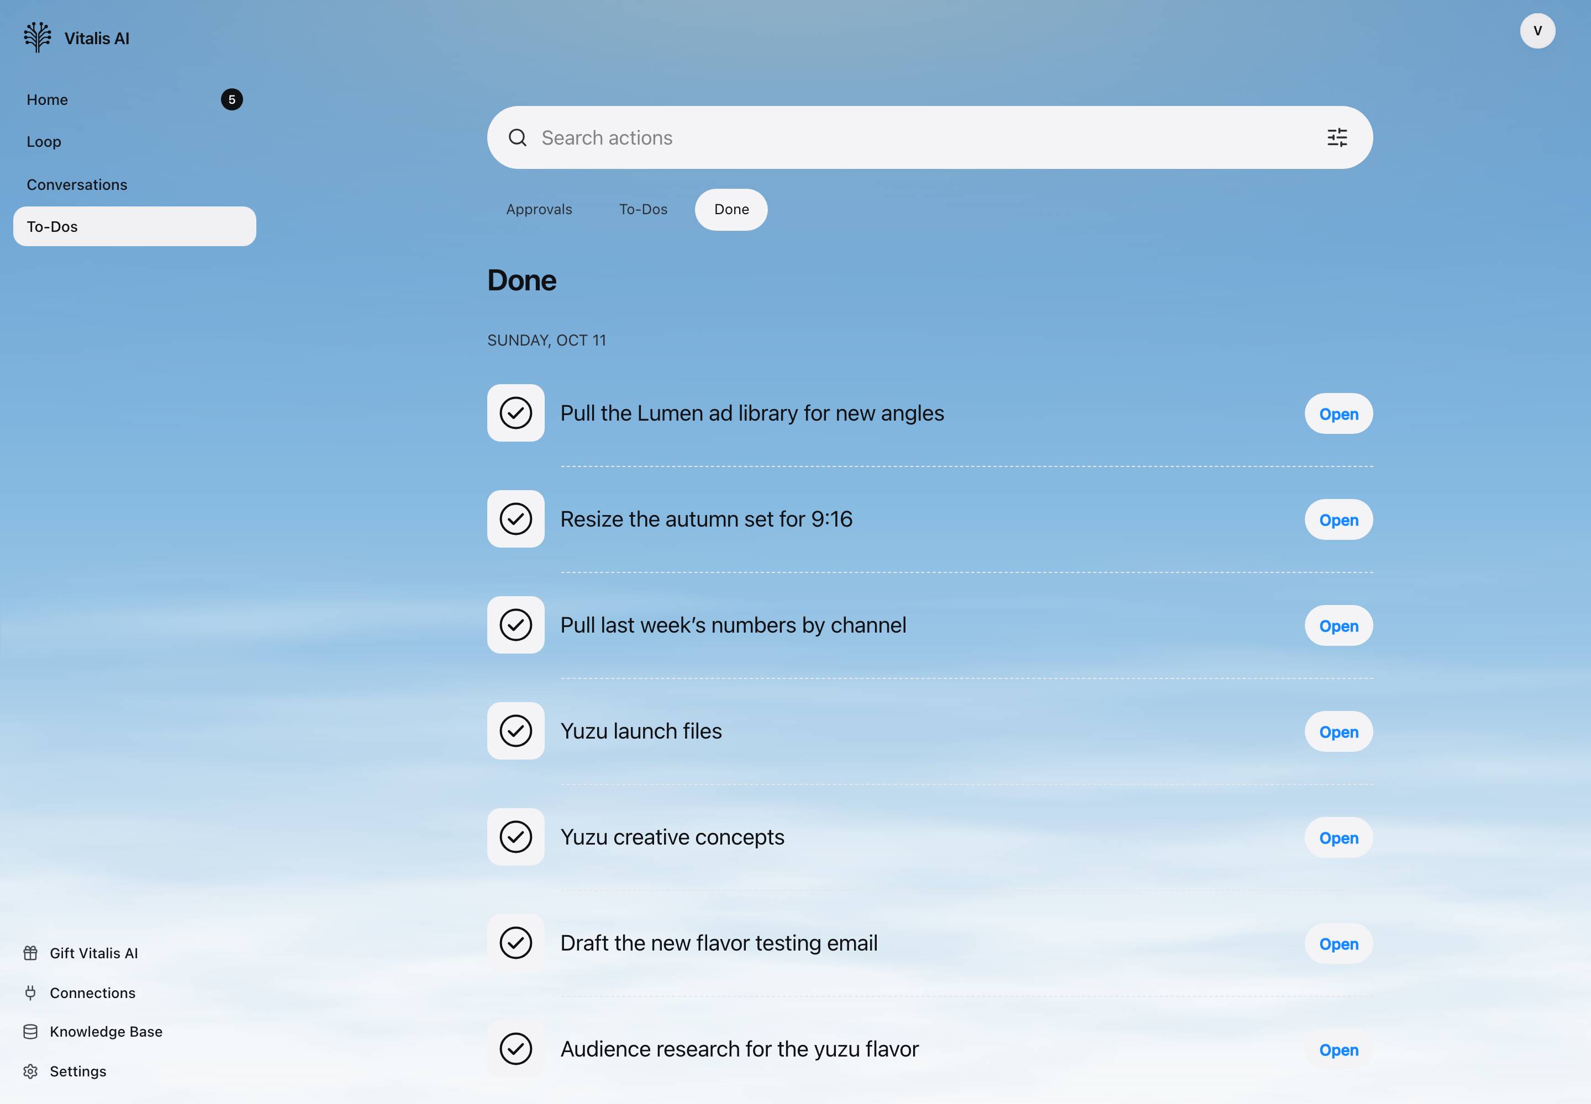Open 'Audience research for the yuzu flavor'
This screenshot has width=1591, height=1104.
1339,1049
